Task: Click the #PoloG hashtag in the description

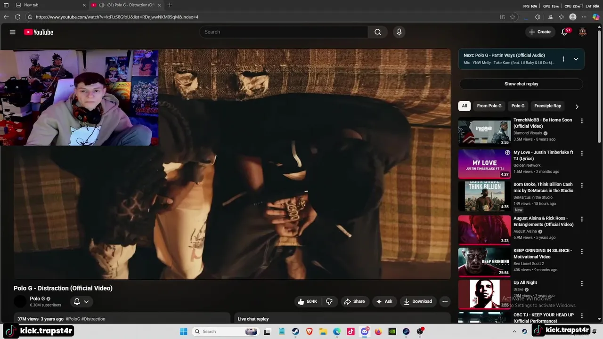Action: tap(73, 319)
